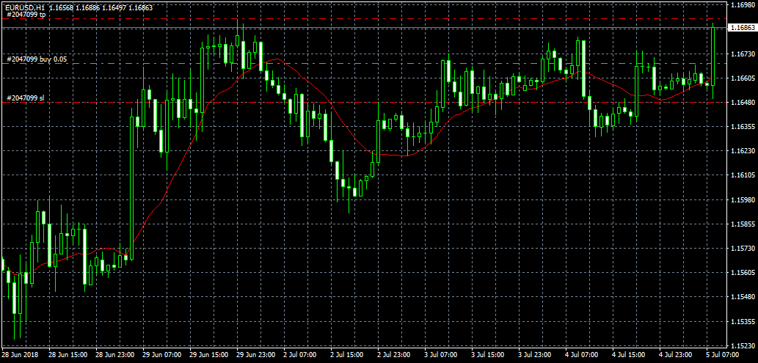Click the 1.16980 price axis label
This screenshot has width=758, height=363.
tap(742, 5)
